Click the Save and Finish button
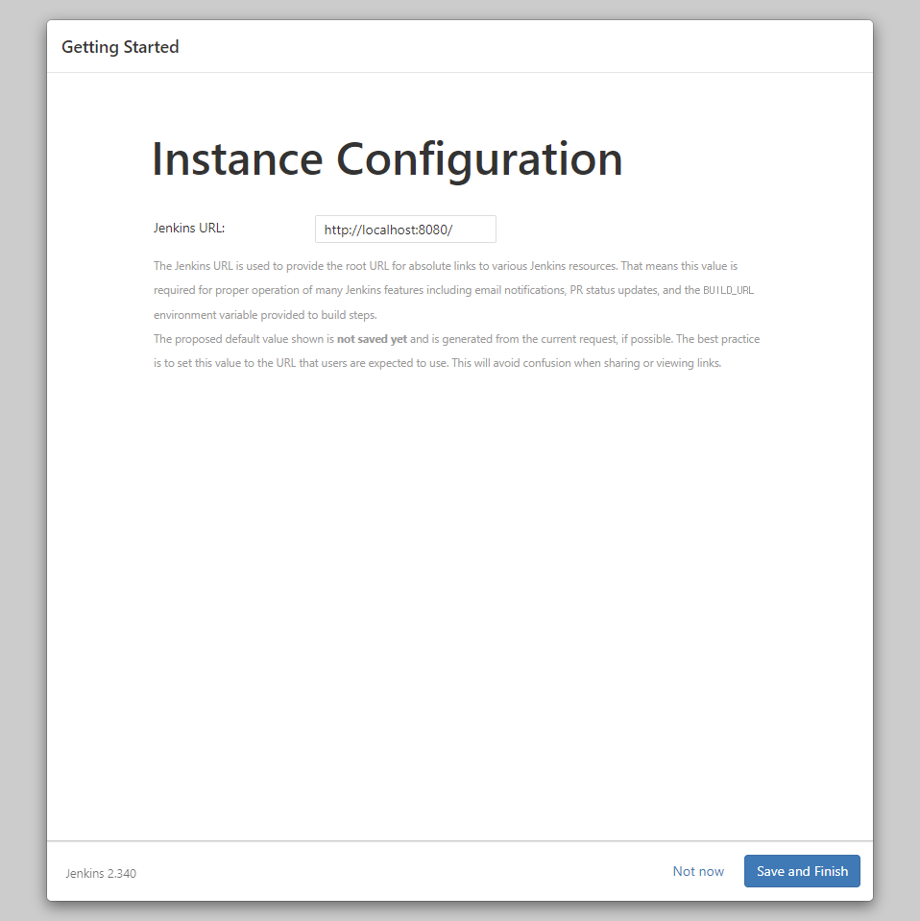Viewport: 920px width, 921px height. pos(802,871)
